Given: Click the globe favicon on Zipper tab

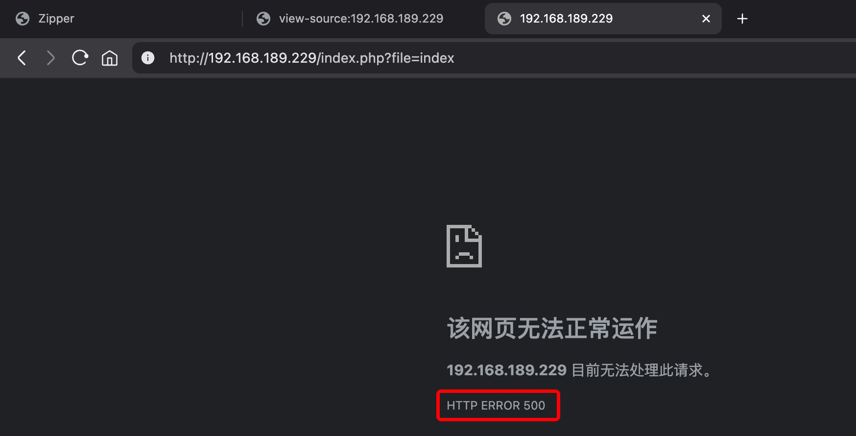Looking at the screenshot, I should [x=23, y=19].
